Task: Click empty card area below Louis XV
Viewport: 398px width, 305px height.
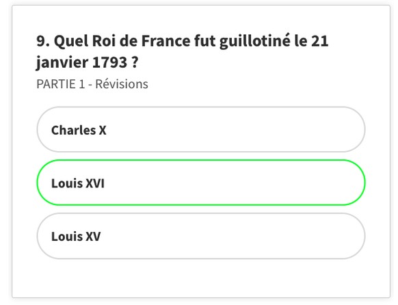Action: (x=201, y=278)
